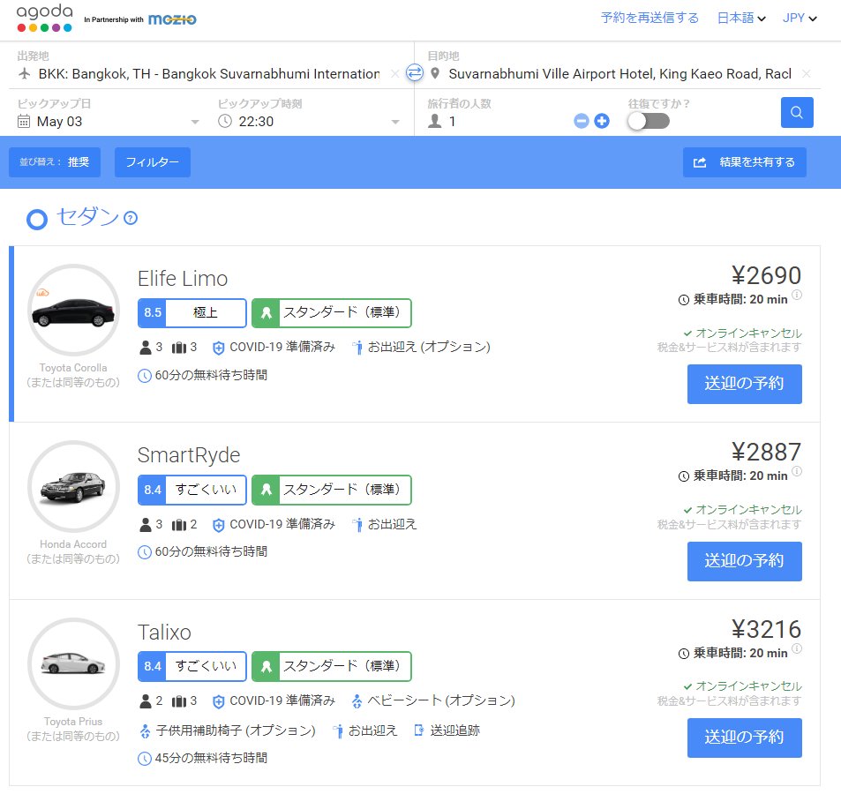The image size is (841, 794).
Task: Open the JPY currency dropdown
Action: [x=800, y=19]
